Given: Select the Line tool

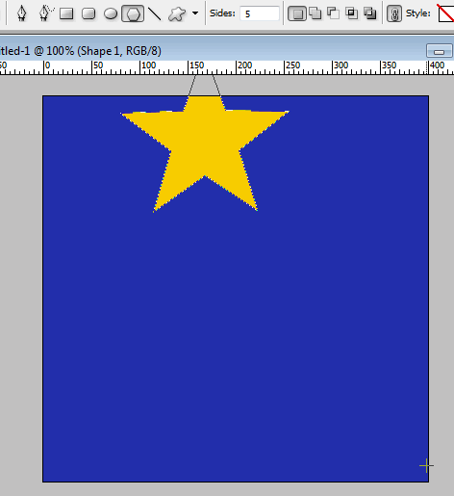Looking at the screenshot, I should (x=155, y=13).
